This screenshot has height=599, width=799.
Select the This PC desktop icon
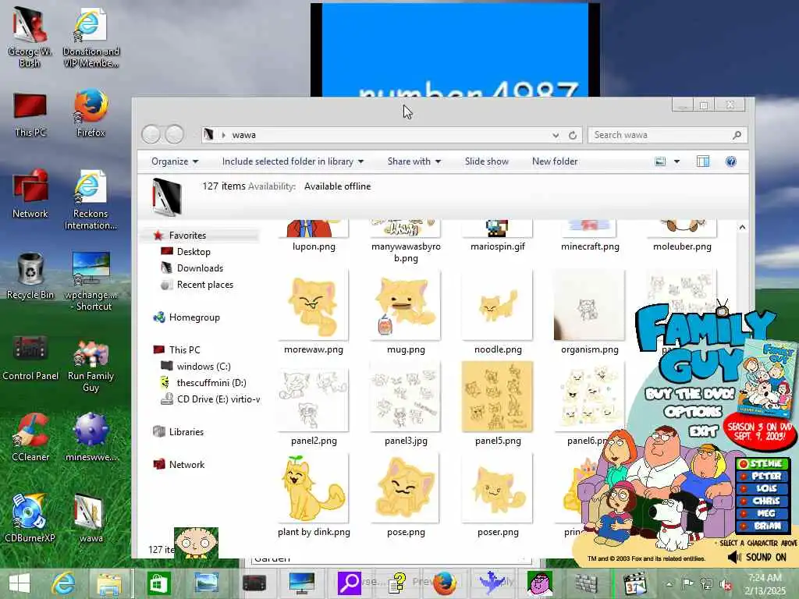30,115
